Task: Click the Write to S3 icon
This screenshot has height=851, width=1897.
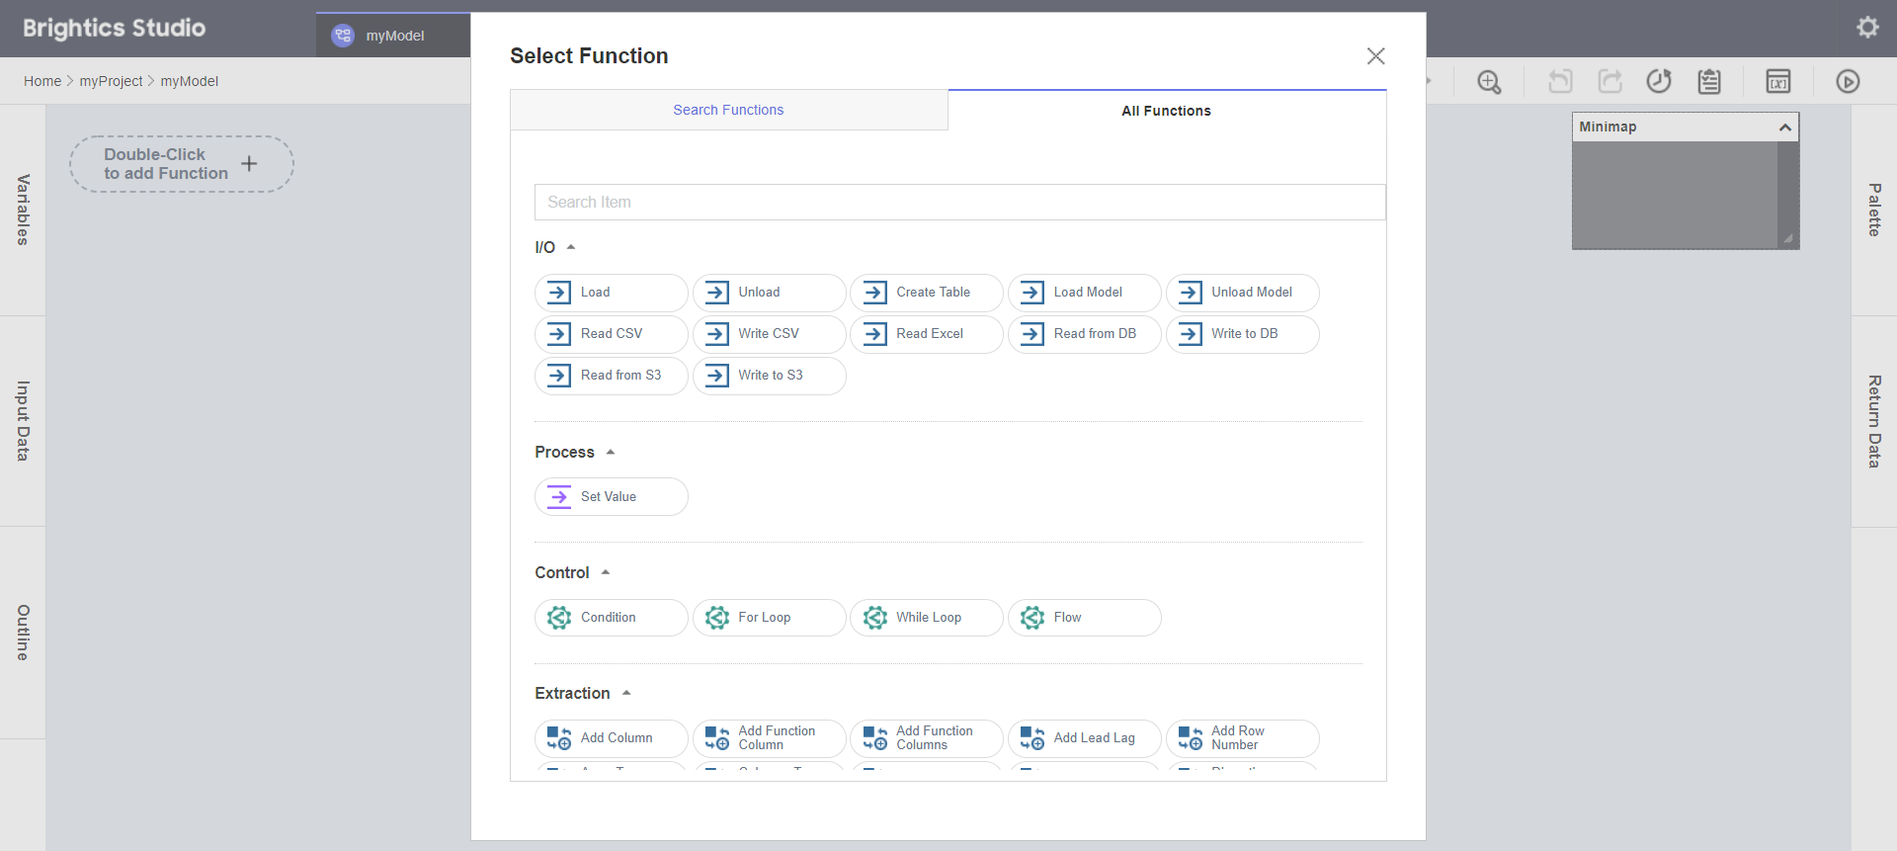Action: 717,376
